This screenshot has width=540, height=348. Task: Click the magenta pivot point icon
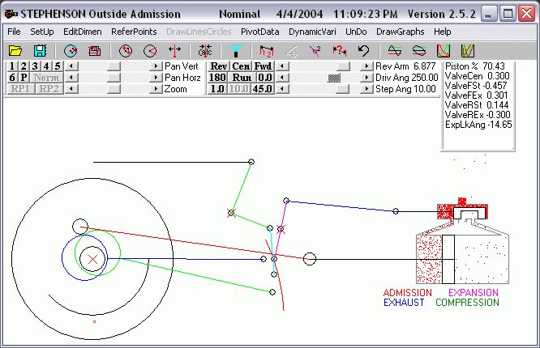315,51
